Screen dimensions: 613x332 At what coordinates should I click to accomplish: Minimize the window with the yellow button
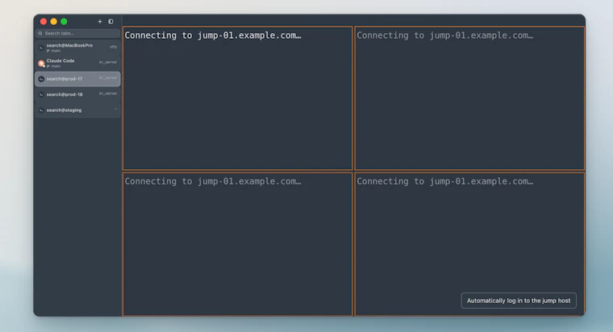[53, 22]
